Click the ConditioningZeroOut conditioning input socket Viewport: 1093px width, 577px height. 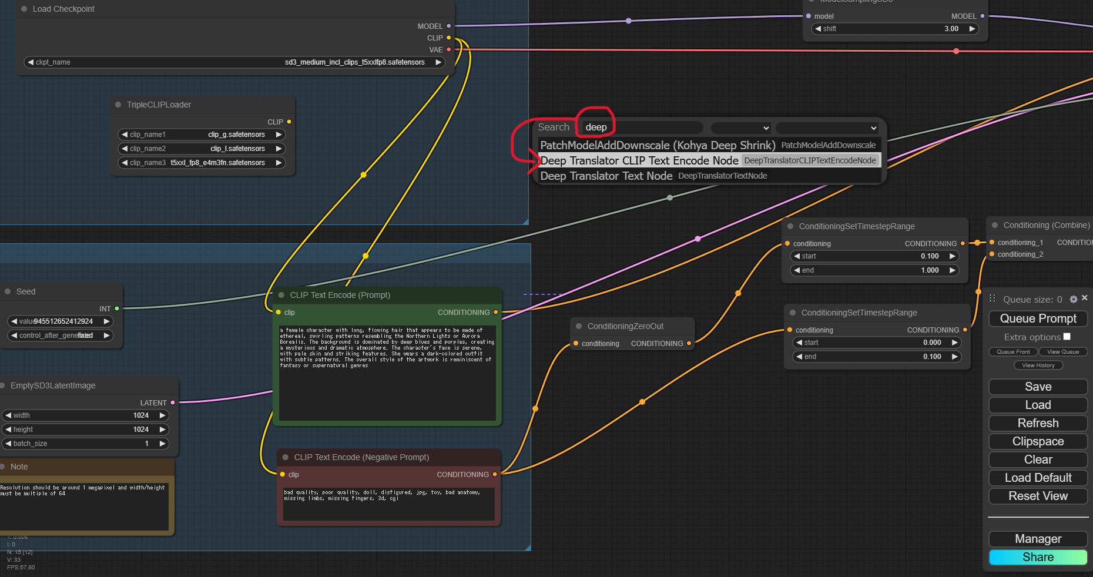coord(576,343)
